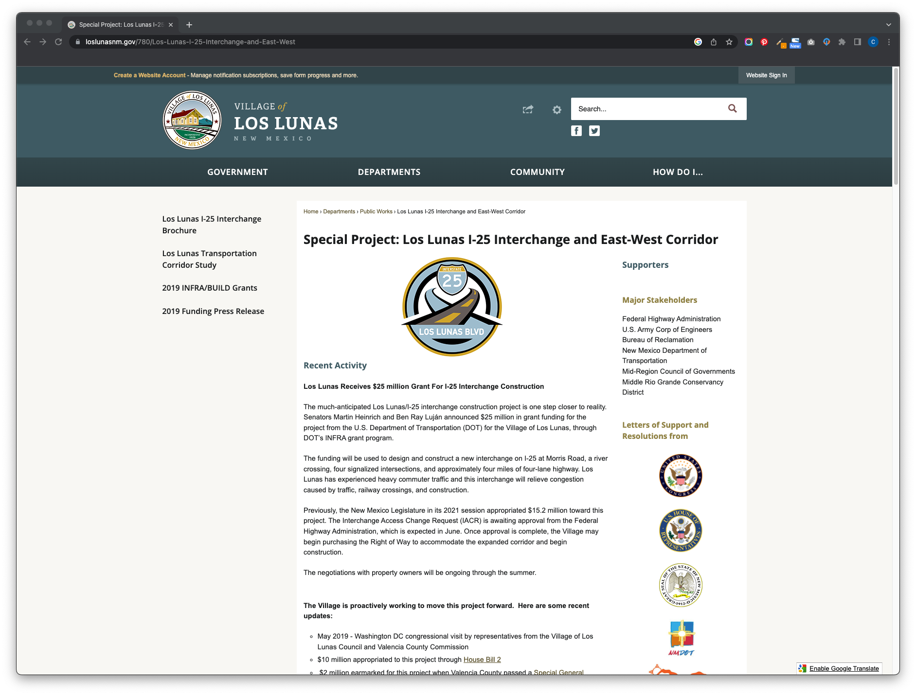
Task: Open the new tab plus button
Action: click(189, 25)
